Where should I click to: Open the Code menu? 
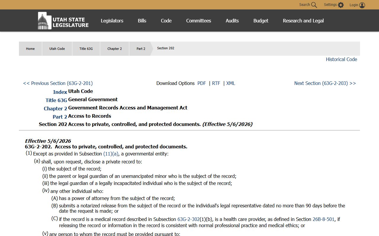[166, 21]
